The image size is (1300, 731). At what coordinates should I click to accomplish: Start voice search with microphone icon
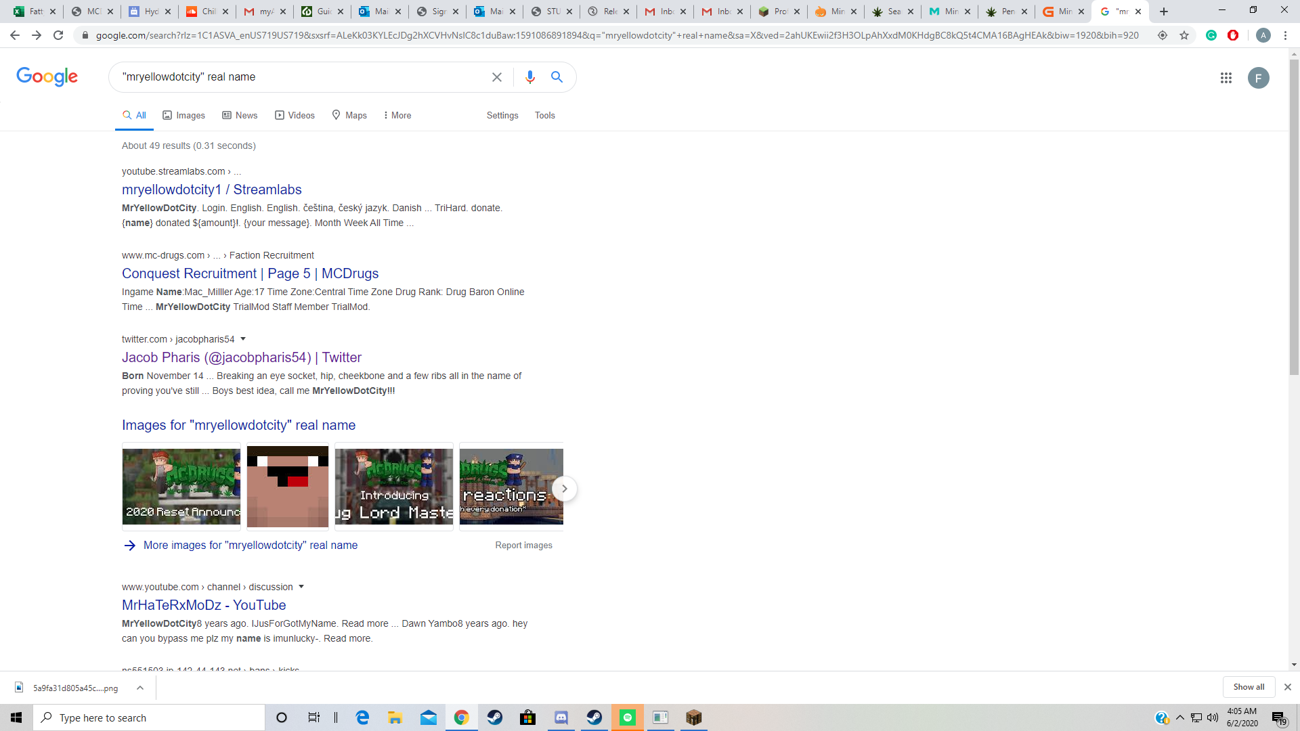pos(530,77)
